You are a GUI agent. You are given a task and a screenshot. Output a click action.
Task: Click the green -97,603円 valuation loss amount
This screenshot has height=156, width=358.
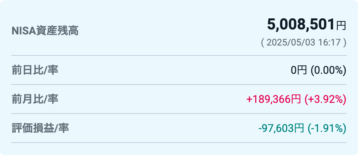tap(281, 128)
